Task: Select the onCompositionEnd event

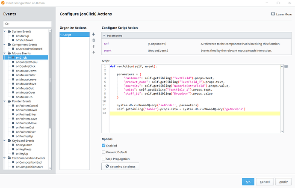Action: (x=29, y=162)
